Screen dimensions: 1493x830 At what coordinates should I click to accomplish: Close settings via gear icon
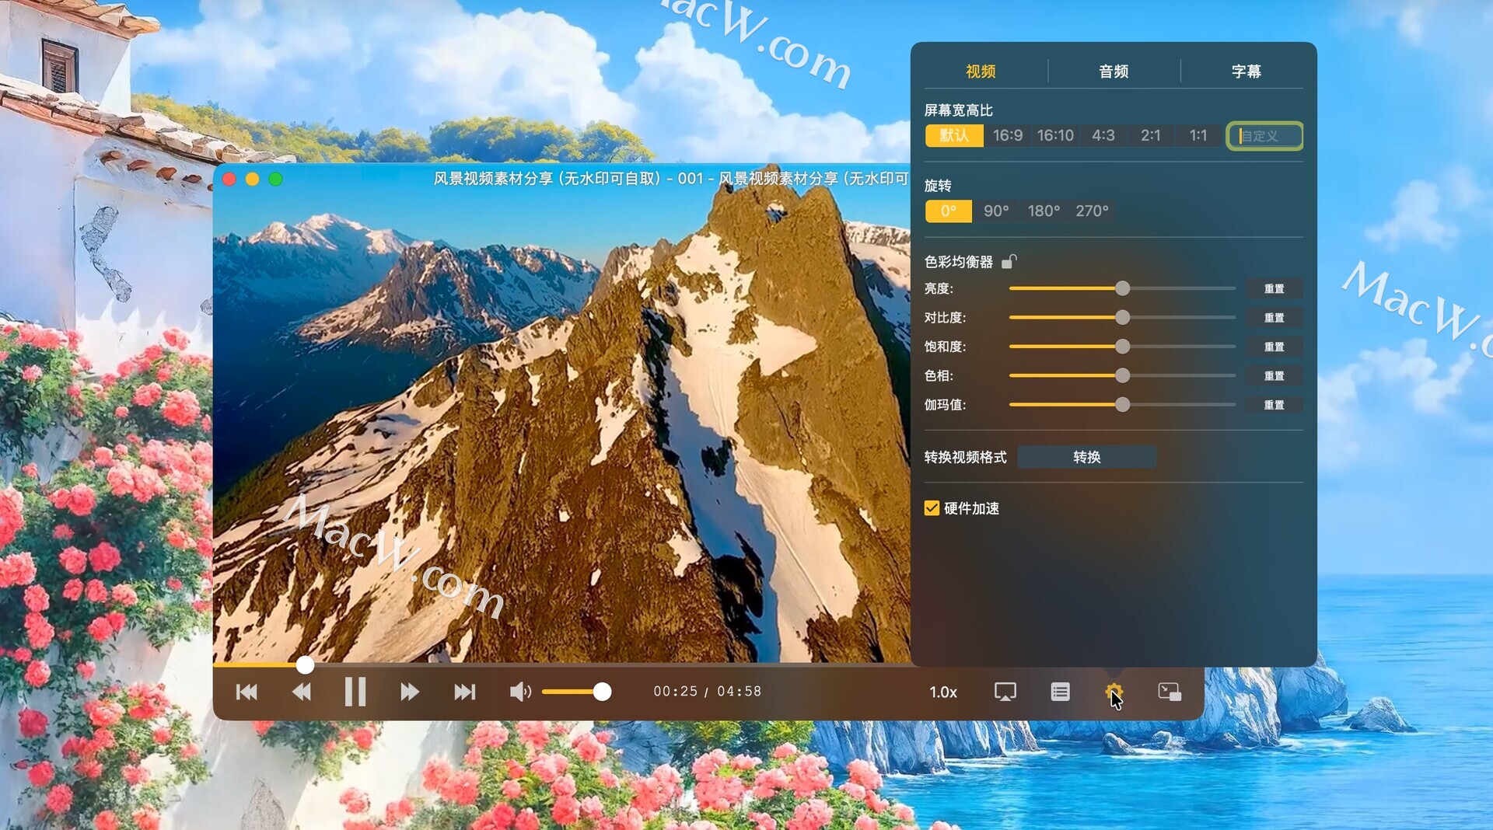(1114, 692)
